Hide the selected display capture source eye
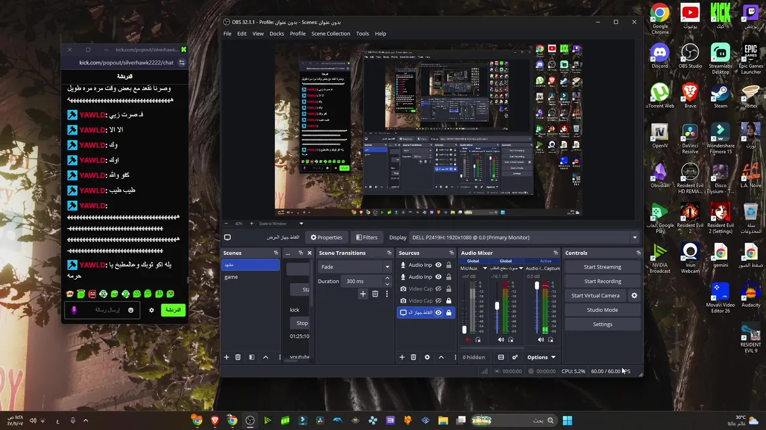The height and width of the screenshot is (430, 766). click(x=438, y=312)
